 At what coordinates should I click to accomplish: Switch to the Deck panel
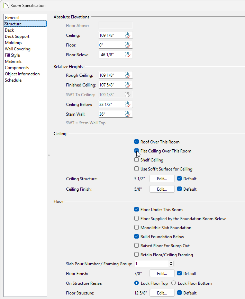click(x=25, y=30)
